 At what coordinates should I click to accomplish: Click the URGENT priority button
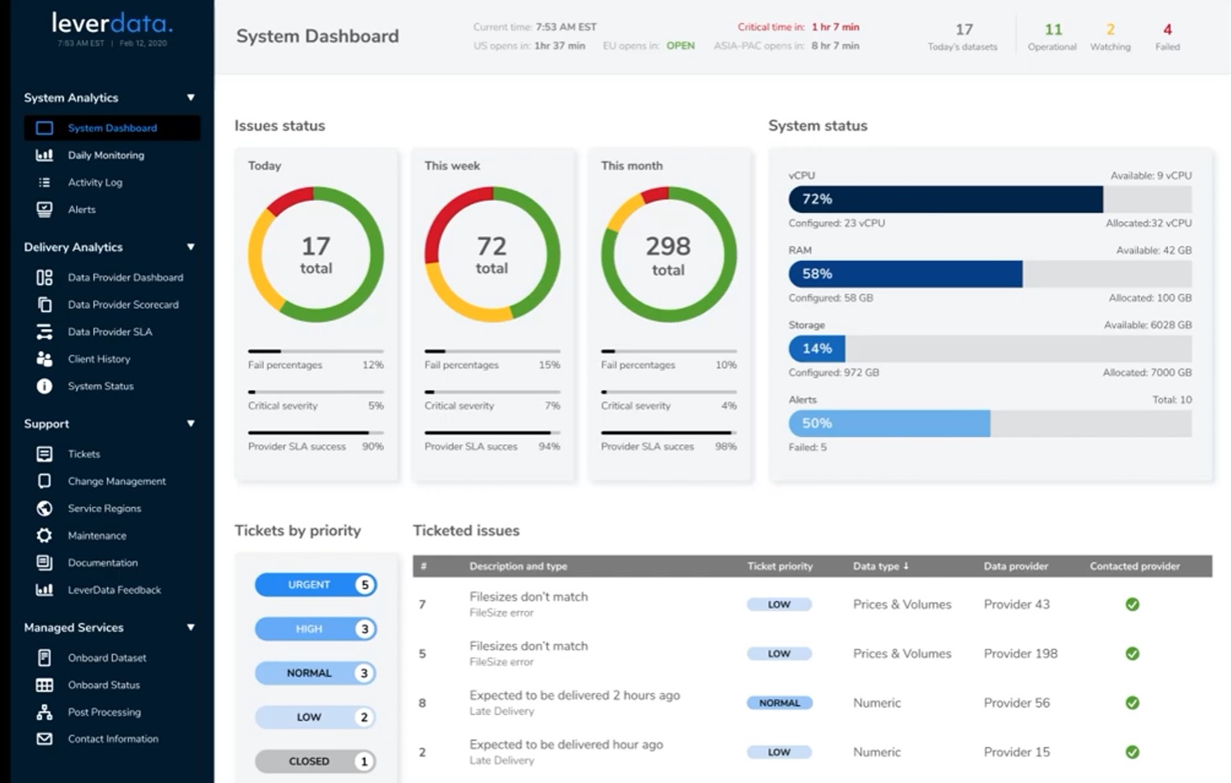tap(315, 585)
